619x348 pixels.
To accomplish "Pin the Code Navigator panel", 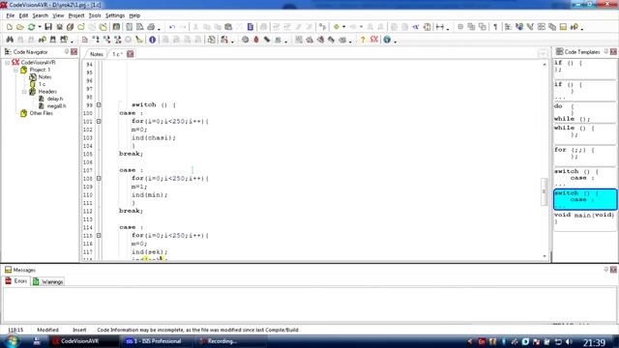I will point(67,51).
